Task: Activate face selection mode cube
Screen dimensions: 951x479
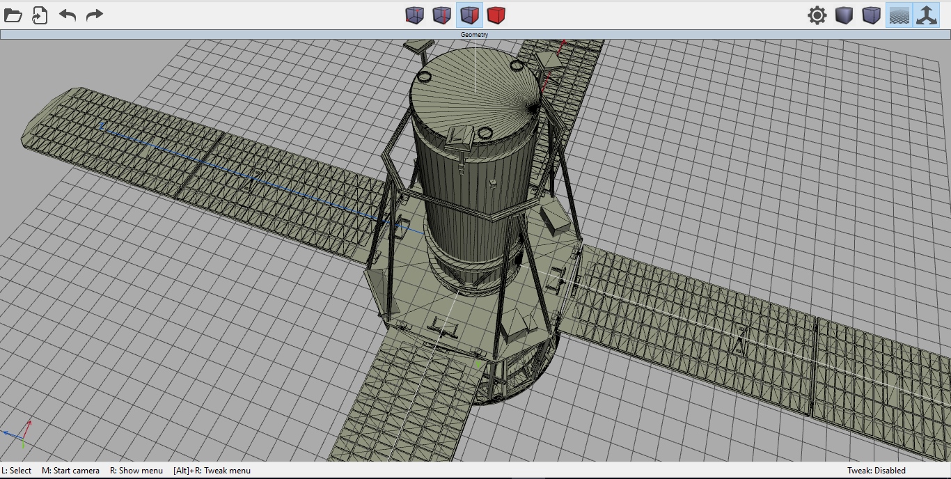Action: (469, 15)
